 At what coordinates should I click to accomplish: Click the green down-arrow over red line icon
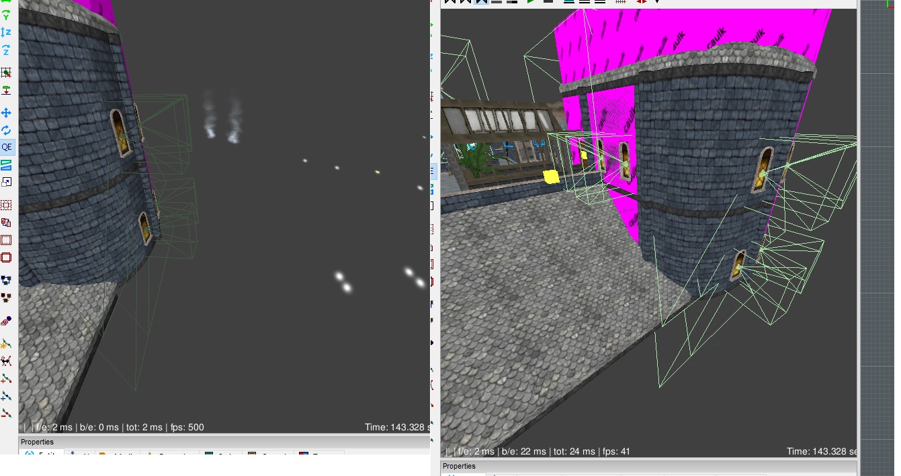[6, 90]
